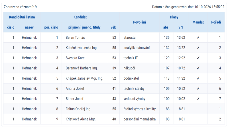Click the vote count 129
228x128 pixels.
pos(167,58)
